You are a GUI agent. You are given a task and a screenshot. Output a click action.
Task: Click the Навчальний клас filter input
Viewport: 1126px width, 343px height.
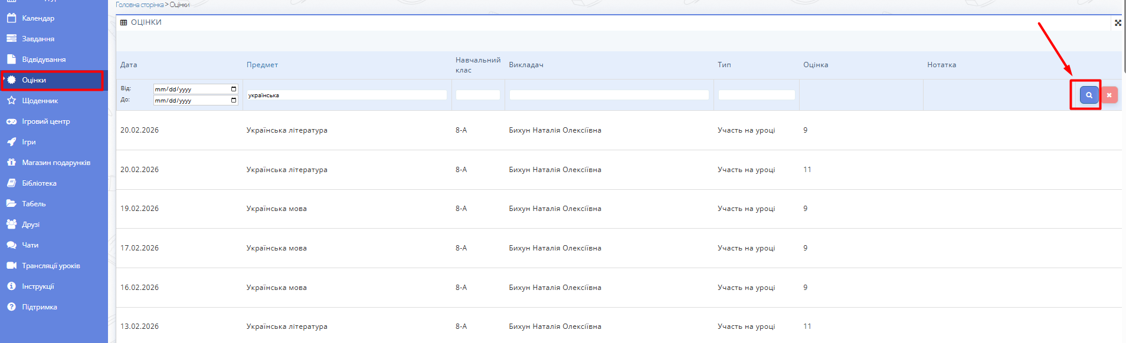click(477, 95)
